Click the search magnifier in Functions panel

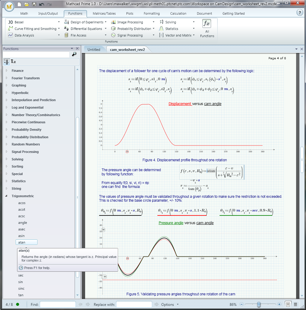click(x=74, y=54)
